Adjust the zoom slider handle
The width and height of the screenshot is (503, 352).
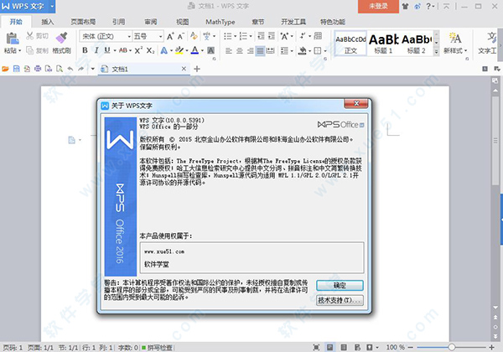[x=452, y=347]
